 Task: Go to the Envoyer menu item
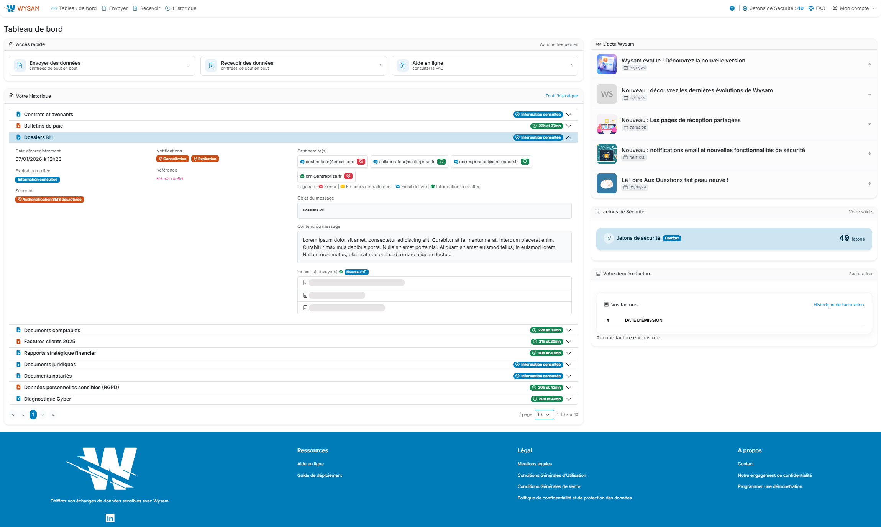point(115,8)
